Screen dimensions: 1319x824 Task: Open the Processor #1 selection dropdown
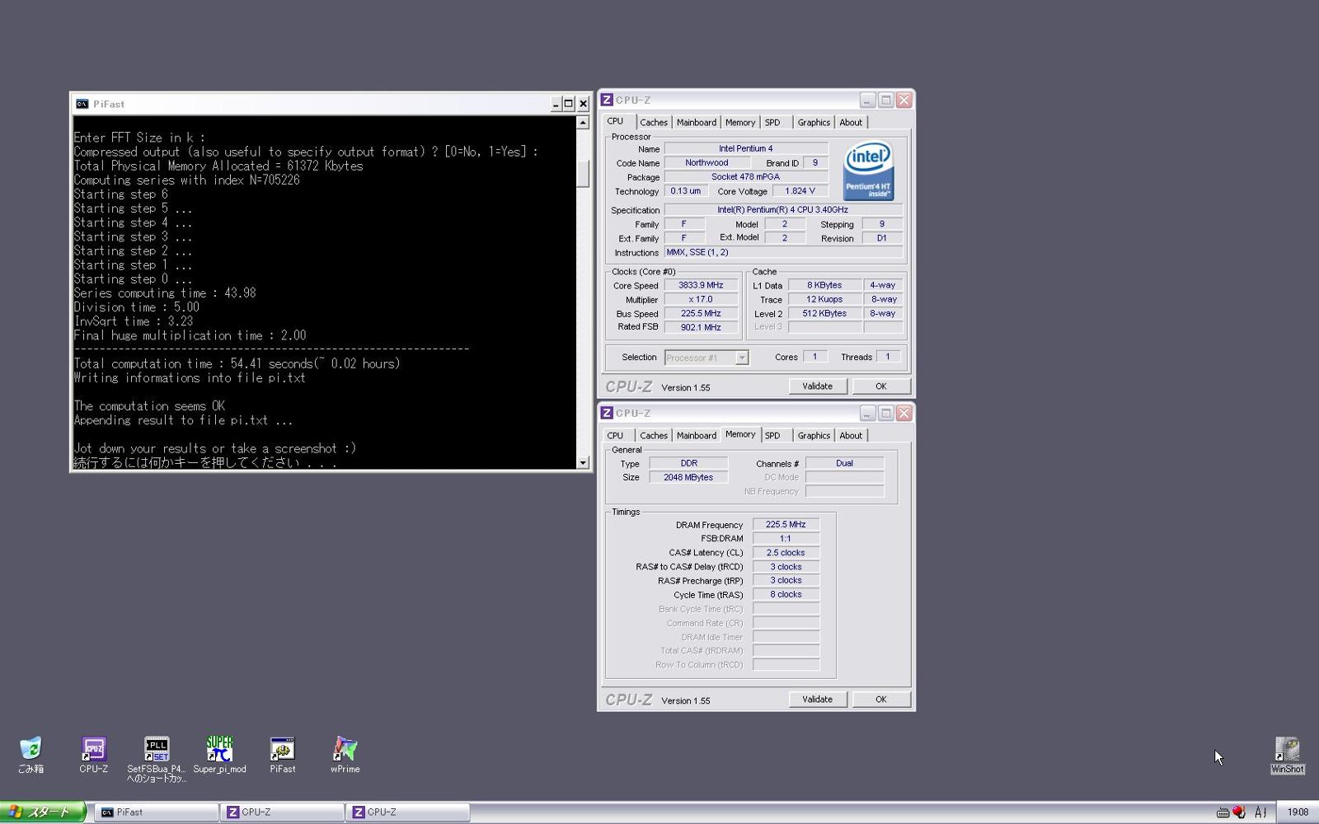706,358
